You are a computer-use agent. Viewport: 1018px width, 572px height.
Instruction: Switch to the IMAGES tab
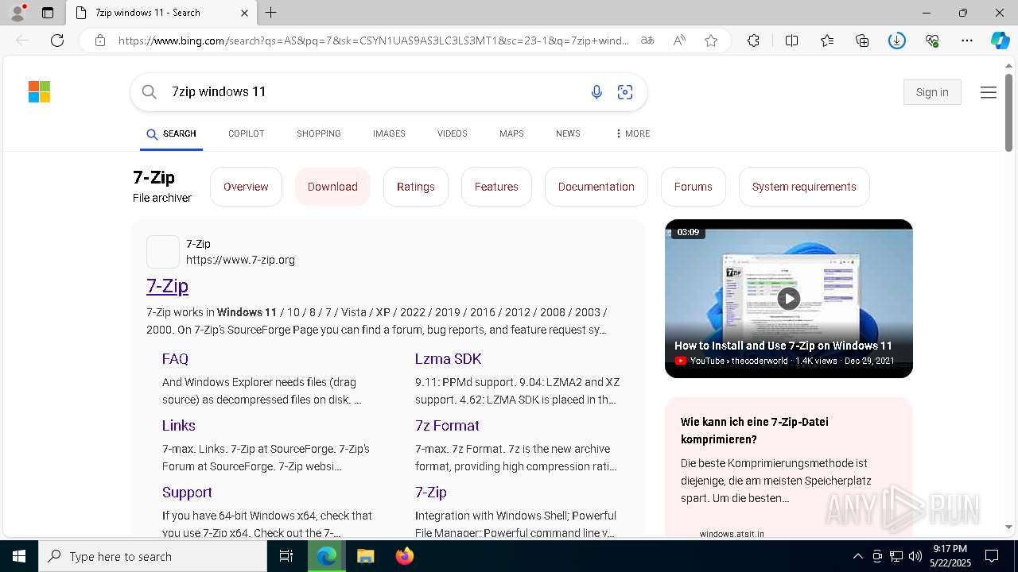(x=389, y=133)
